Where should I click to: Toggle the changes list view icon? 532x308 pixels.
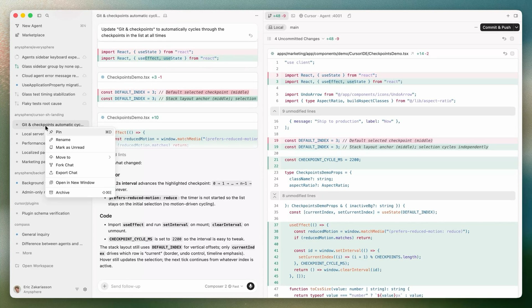269,39
